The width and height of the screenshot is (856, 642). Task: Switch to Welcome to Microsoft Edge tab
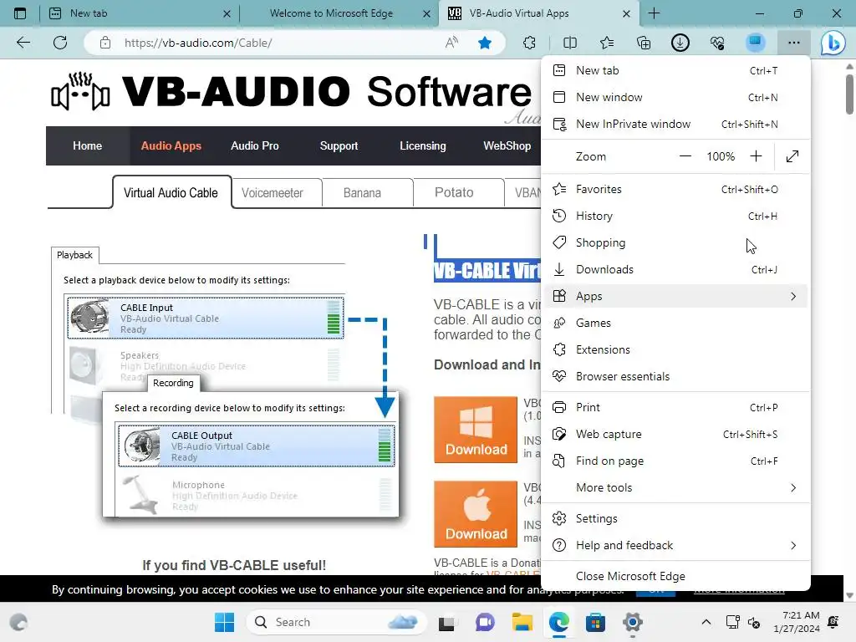pyautogui.click(x=339, y=13)
